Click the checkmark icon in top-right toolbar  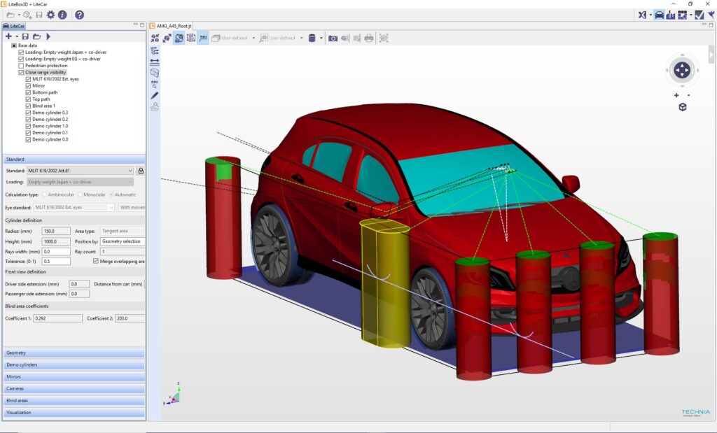(699, 15)
